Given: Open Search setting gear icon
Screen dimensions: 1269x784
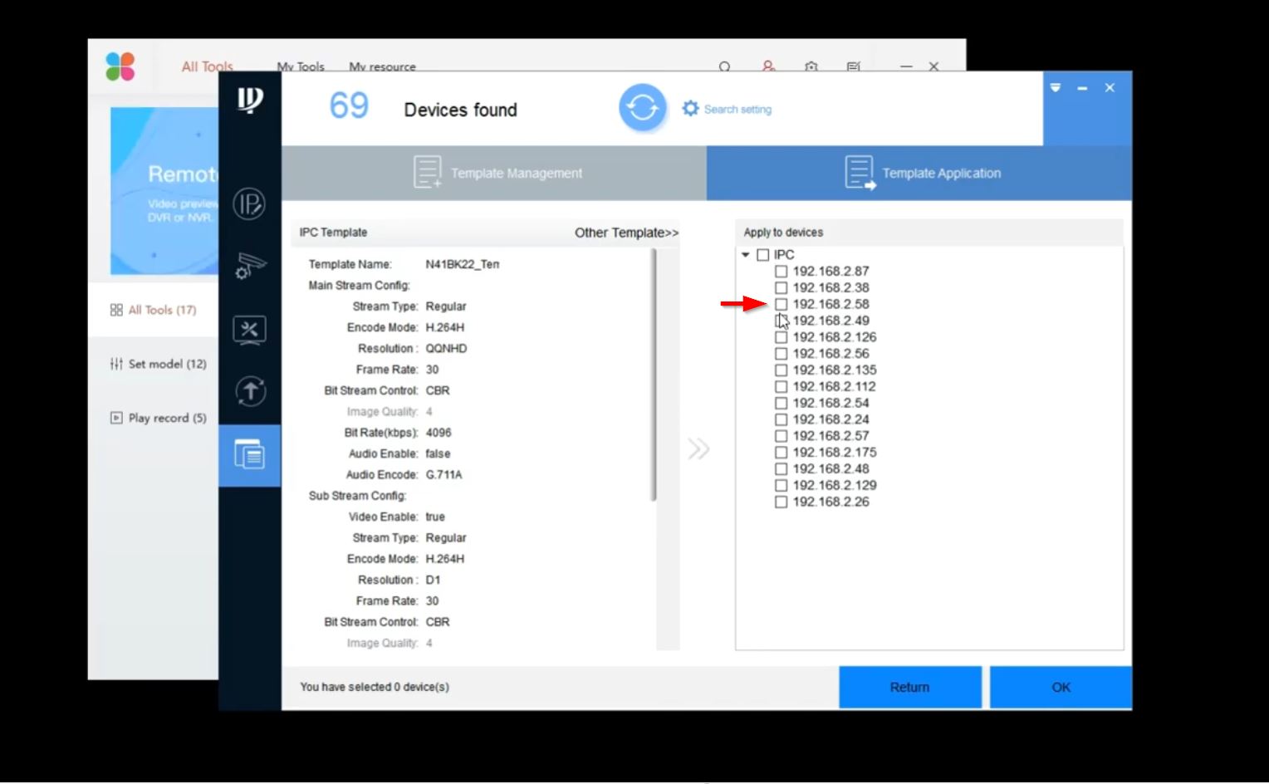Looking at the screenshot, I should pyautogui.click(x=690, y=109).
